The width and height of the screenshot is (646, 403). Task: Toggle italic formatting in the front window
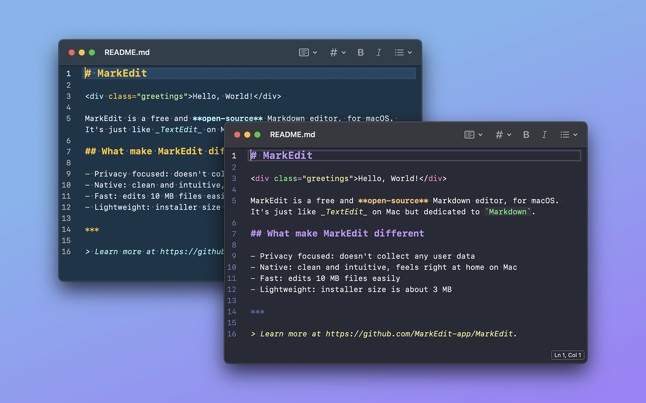544,135
